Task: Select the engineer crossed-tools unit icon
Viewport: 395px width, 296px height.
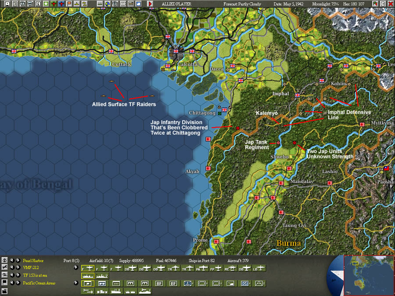Action: click(x=244, y=284)
